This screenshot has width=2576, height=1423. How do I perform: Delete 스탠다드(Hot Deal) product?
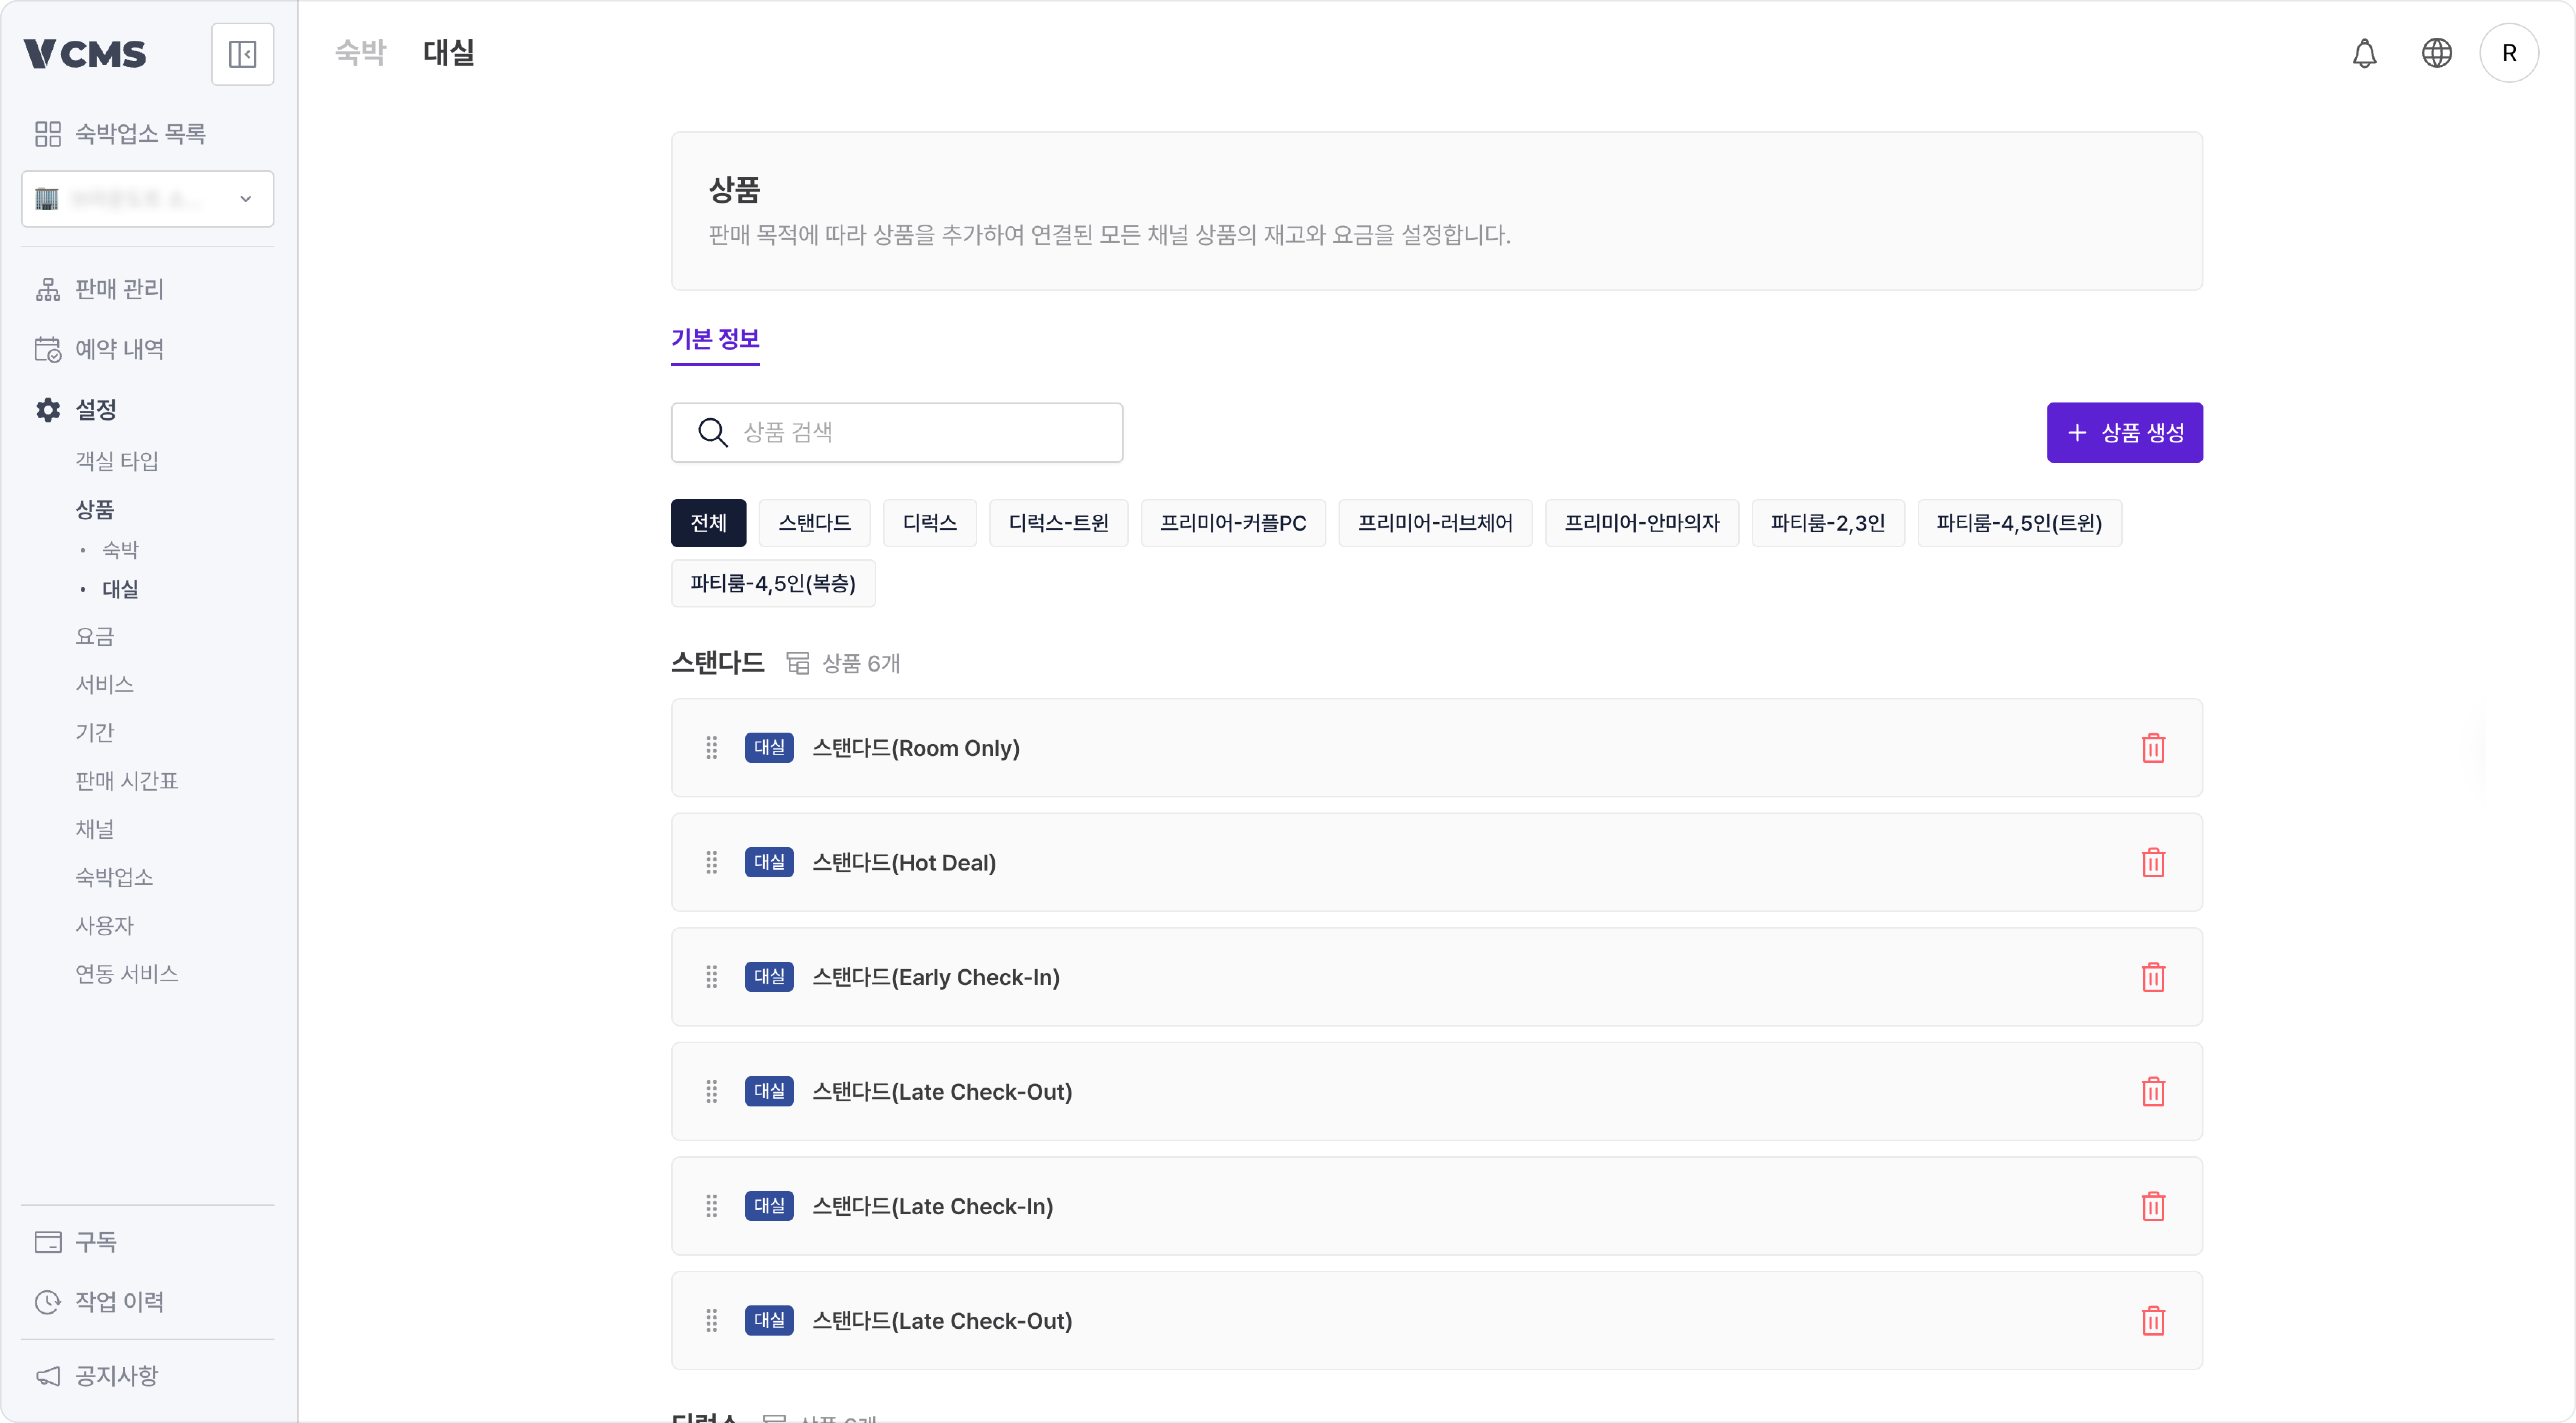click(2154, 862)
